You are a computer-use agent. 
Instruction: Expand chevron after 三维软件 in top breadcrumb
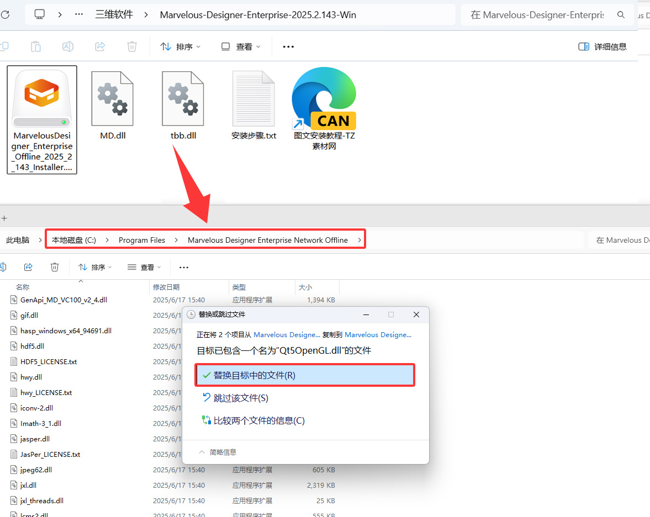point(146,15)
